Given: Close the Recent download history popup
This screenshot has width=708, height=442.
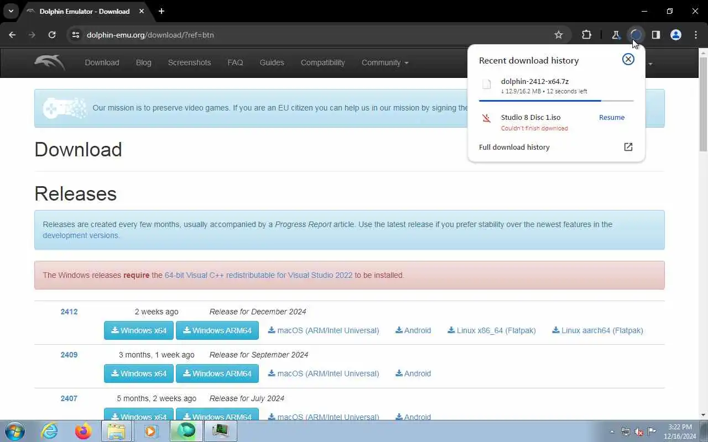Looking at the screenshot, I should click(x=628, y=59).
